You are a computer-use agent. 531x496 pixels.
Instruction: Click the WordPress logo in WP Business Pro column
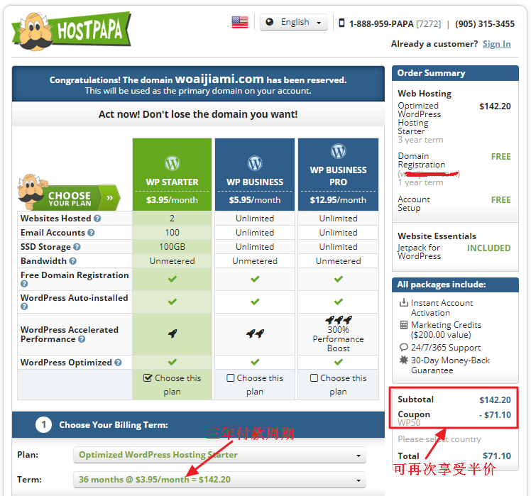point(339,151)
